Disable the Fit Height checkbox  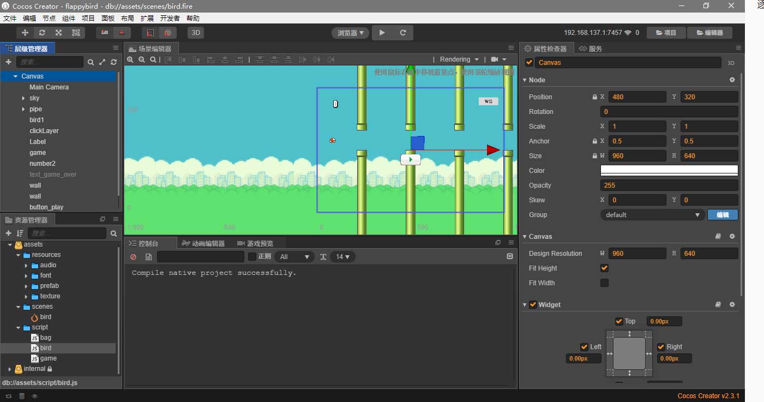604,268
